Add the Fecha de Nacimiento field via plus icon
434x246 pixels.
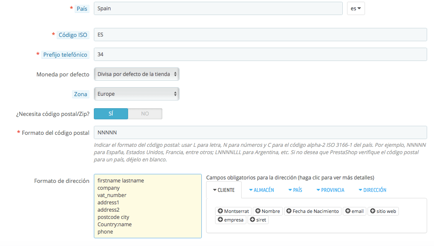(x=289, y=211)
